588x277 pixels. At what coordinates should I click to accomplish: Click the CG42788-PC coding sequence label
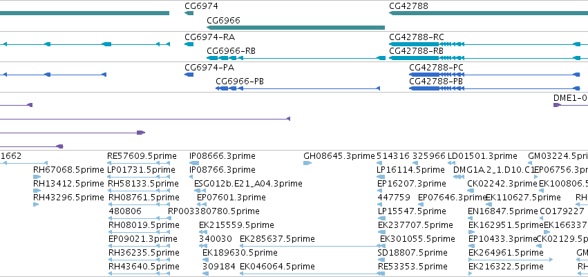436,68
